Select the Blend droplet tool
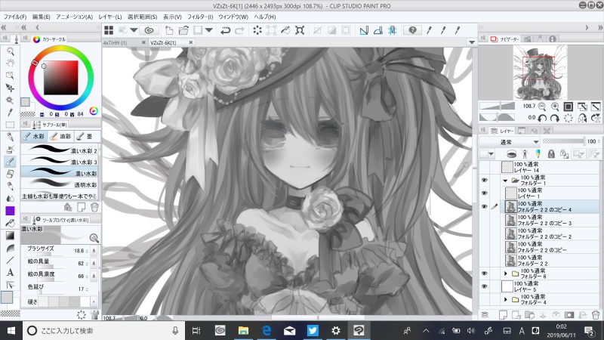 coord(10,198)
